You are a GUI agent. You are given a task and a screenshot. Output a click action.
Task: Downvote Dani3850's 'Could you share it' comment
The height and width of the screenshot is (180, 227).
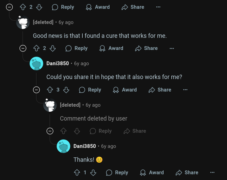(66, 90)
